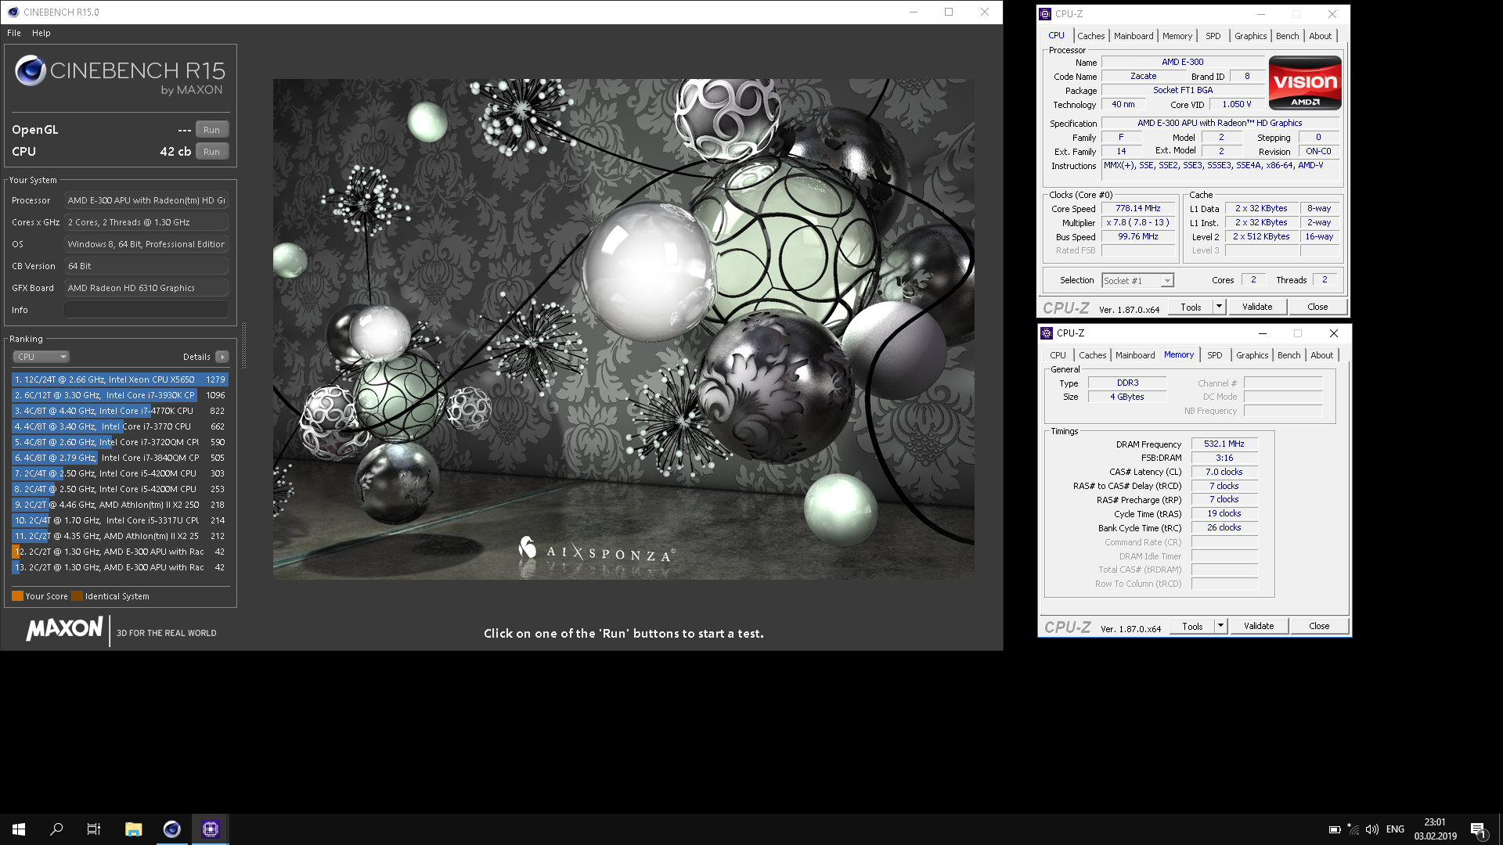Open taskbar search magnifier
Image resolution: width=1503 pixels, height=845 pixels.
click(56, 829)
